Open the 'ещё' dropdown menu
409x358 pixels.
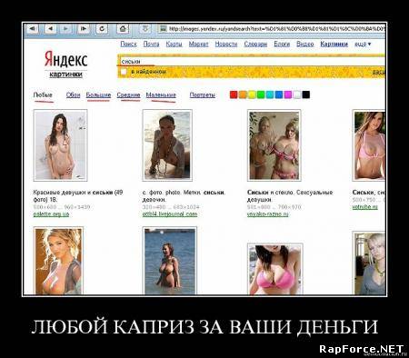pyautogui.click(x=363, y=45)
